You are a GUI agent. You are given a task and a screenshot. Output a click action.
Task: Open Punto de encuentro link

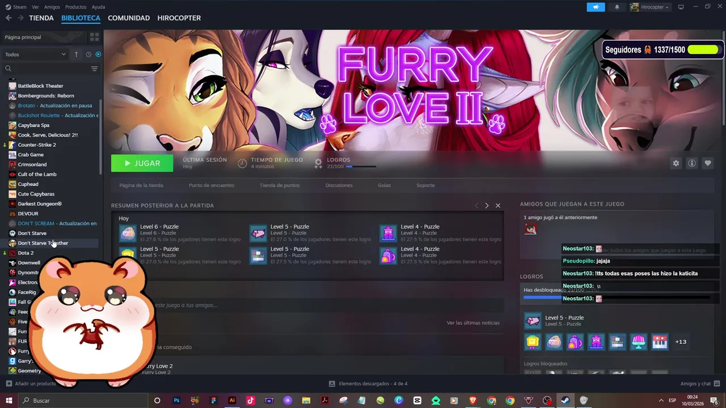(212, 185)
